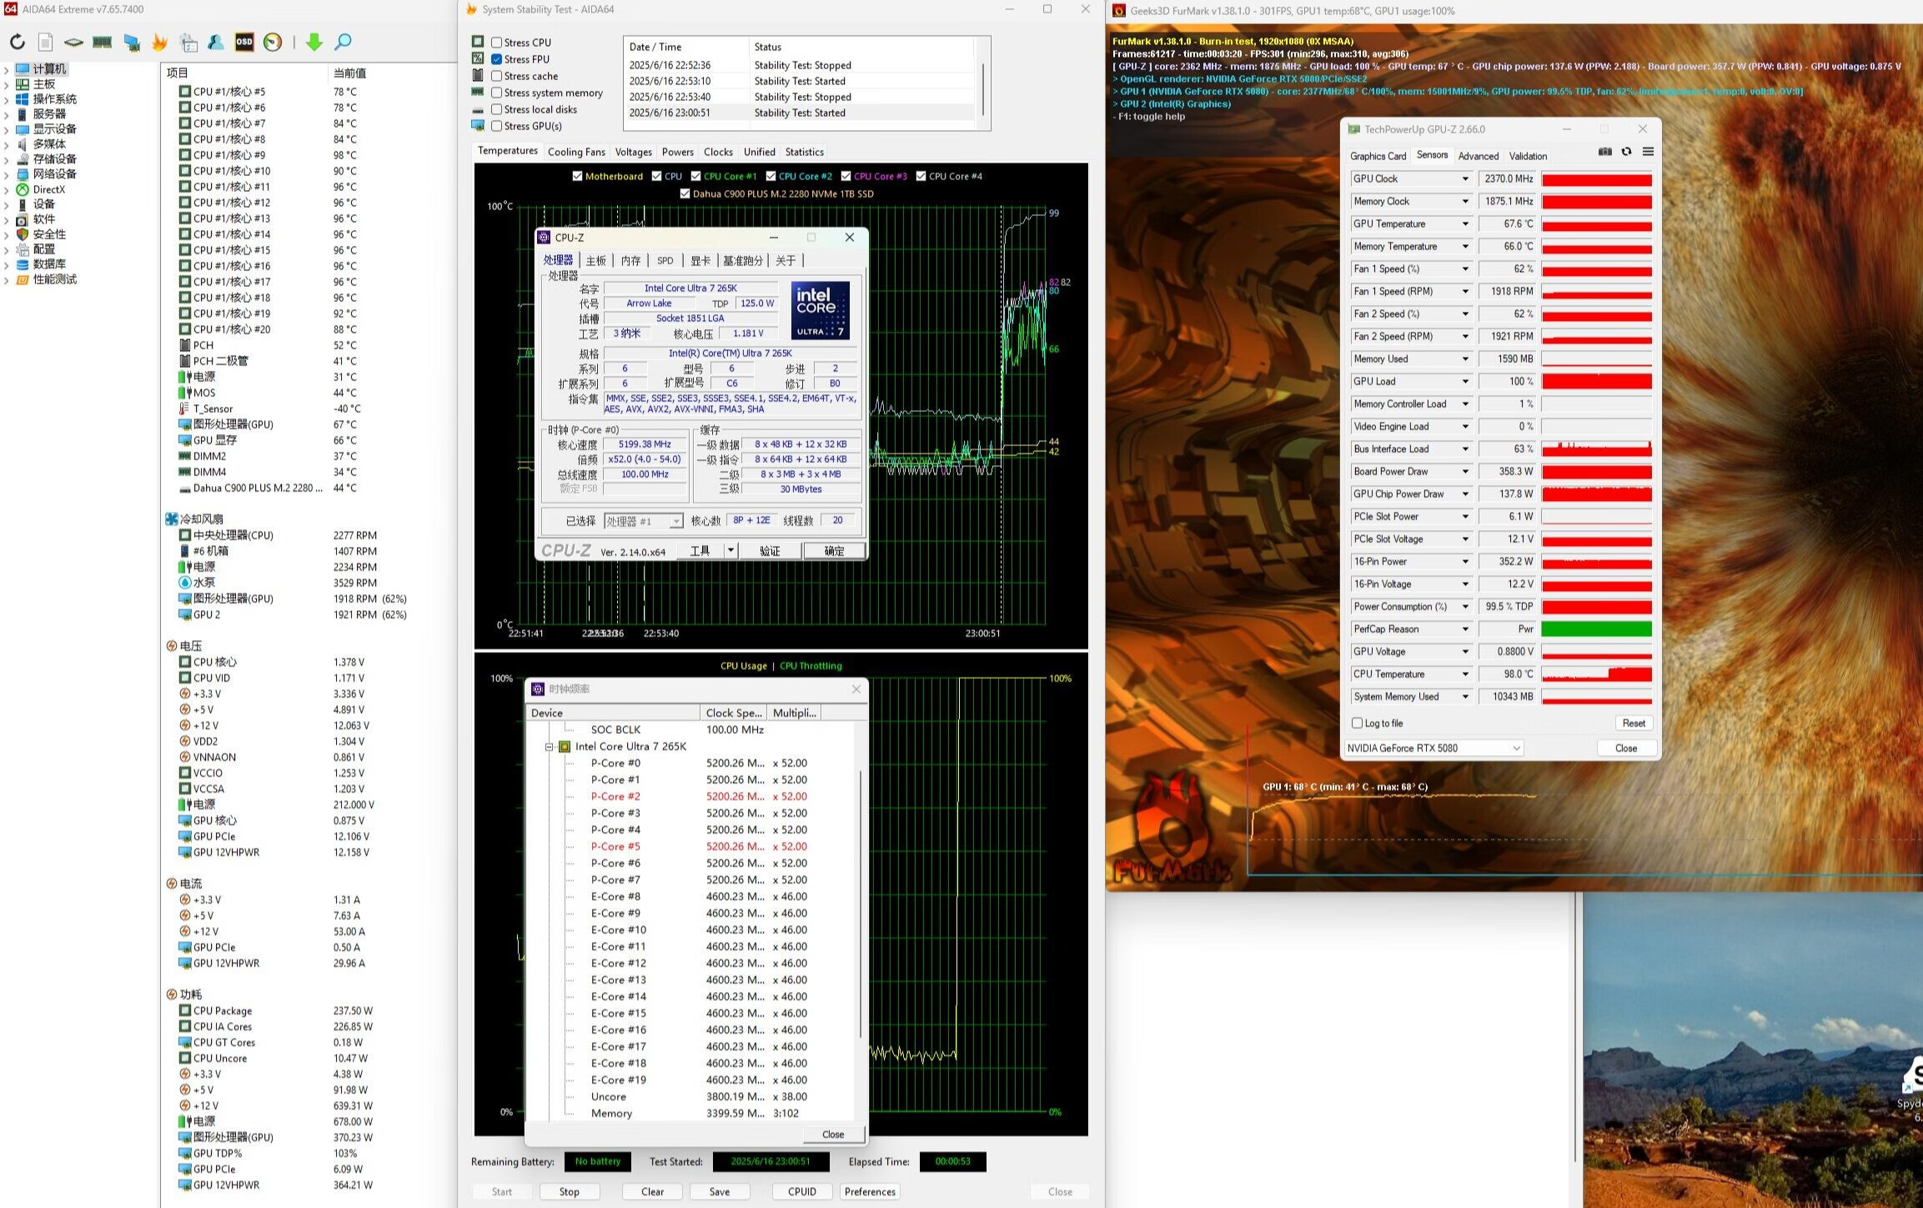Open the GPU-Z Advanced tab
1923x1208 pixels.
click(1478, 156)
